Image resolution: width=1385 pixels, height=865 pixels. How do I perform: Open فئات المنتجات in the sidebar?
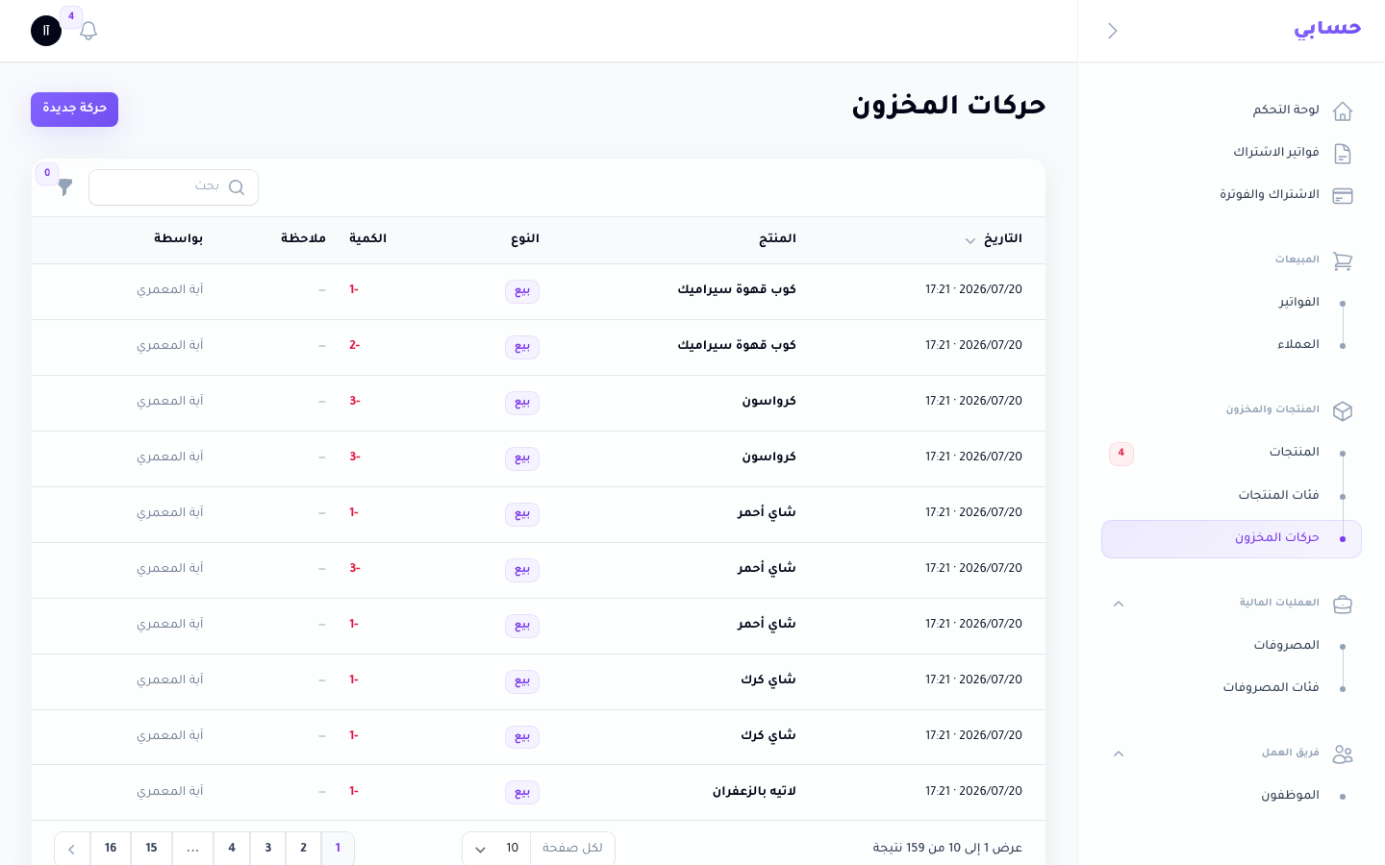click(x=1278, y=496)
